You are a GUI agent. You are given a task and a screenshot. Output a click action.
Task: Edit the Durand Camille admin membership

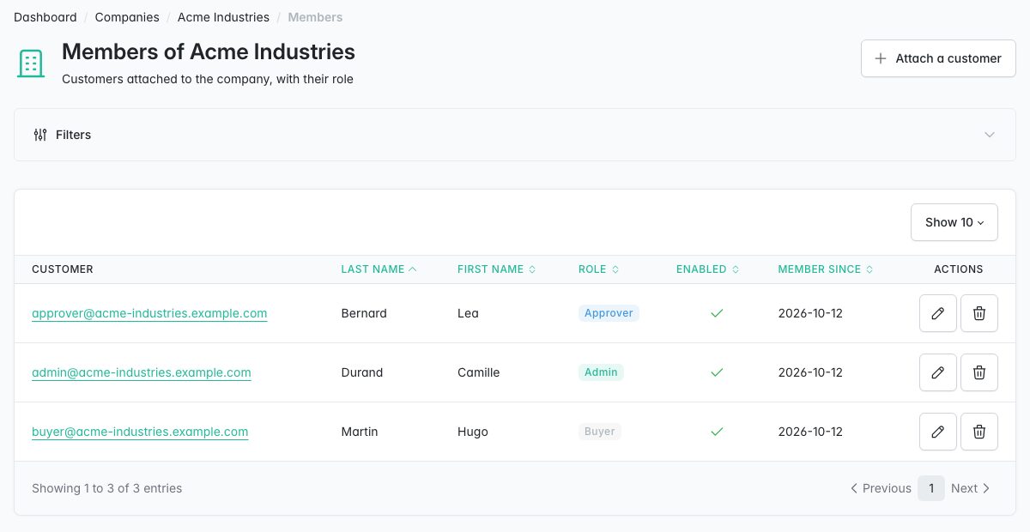938,372
